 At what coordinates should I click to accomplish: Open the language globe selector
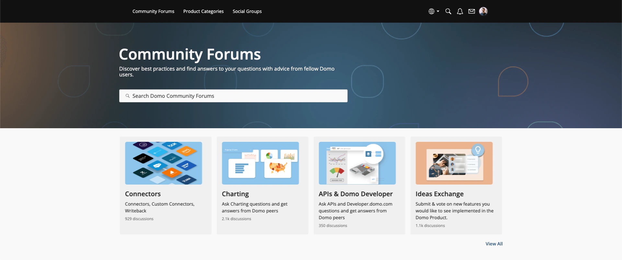point(434,11)
